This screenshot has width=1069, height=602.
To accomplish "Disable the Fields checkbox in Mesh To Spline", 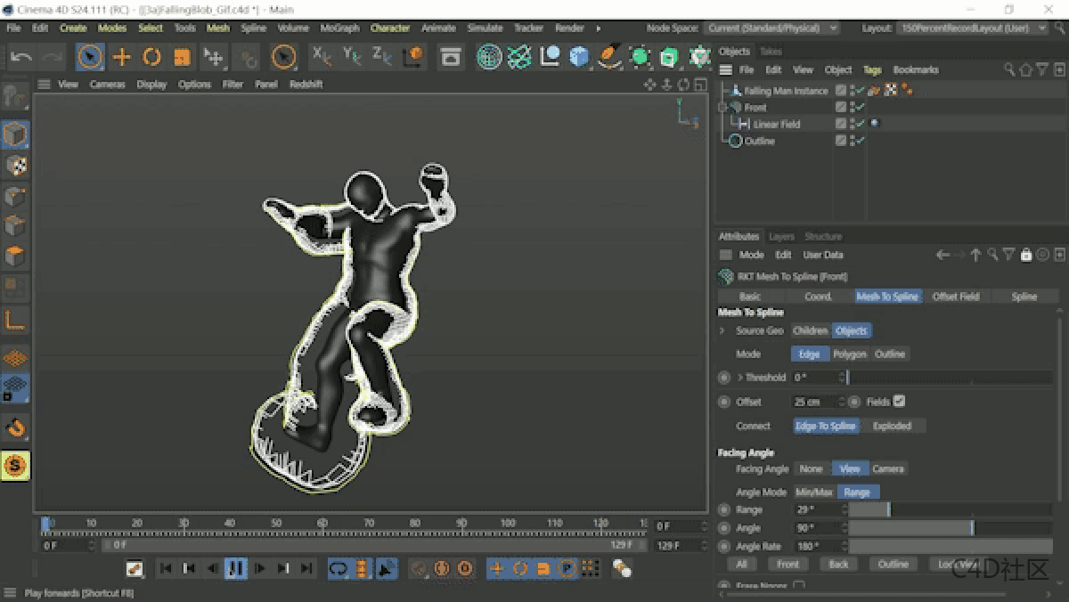I will 900,402.
